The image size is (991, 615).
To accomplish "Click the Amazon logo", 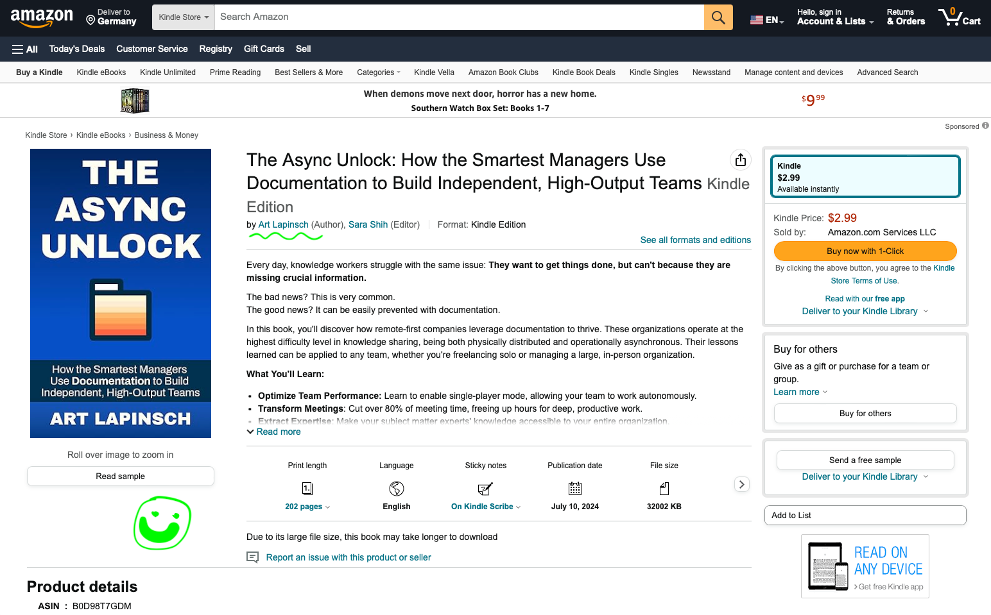I will [x=42, y=18].
